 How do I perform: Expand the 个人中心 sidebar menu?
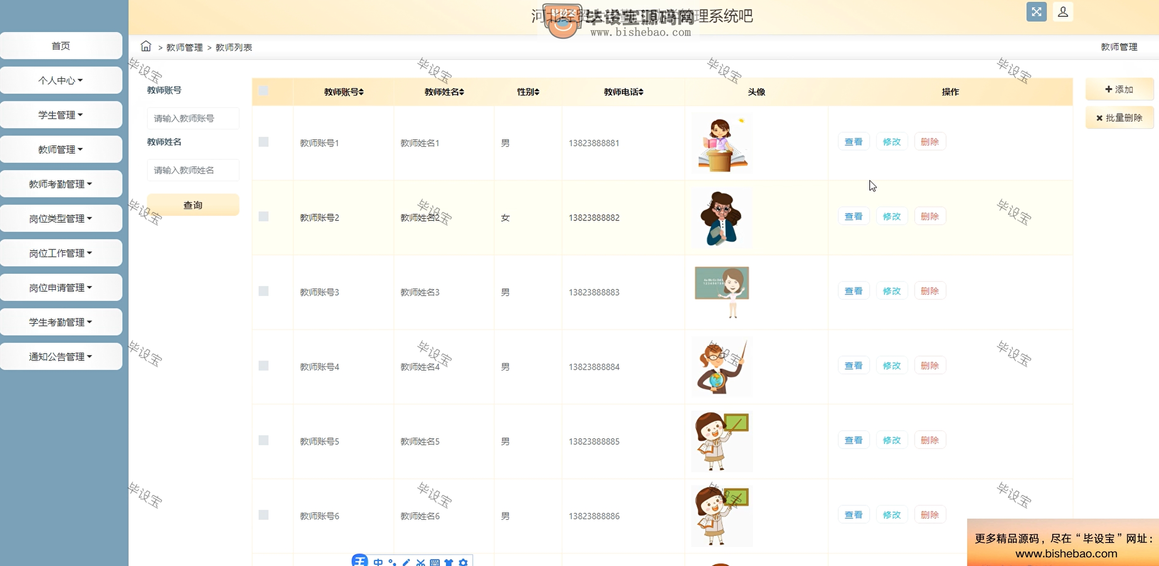(61, 80)
